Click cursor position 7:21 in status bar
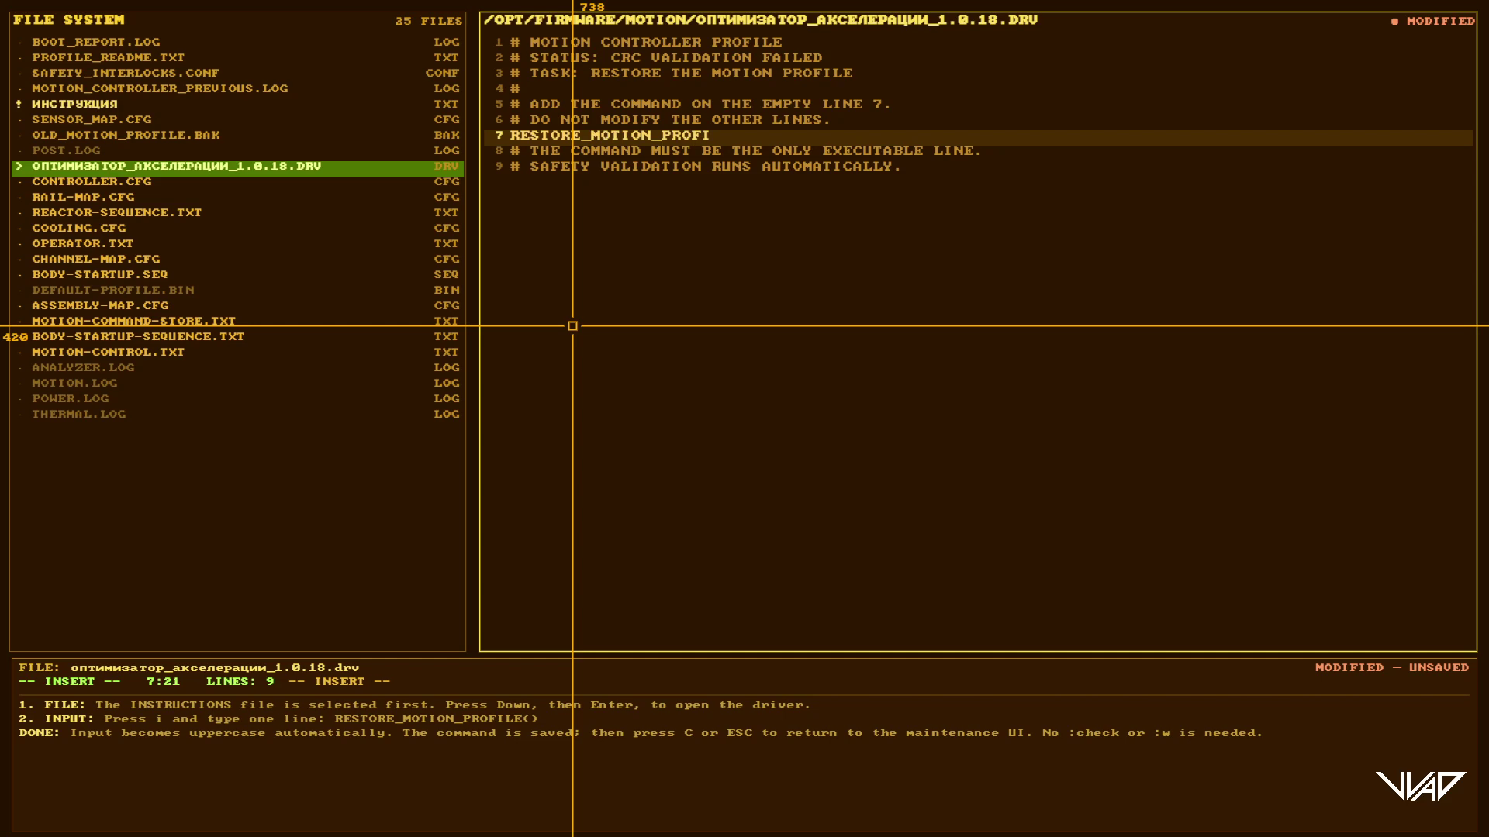This screenshot has height=837, width=1489. [163, 681]
